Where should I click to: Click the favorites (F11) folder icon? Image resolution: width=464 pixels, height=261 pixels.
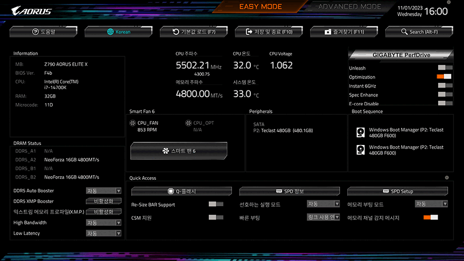pyautogui.click(x=327, y=32)
